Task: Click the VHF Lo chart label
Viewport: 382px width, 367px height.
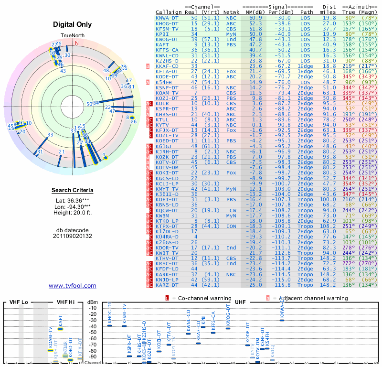Action: pyautogui.click(x=19, y=302)
